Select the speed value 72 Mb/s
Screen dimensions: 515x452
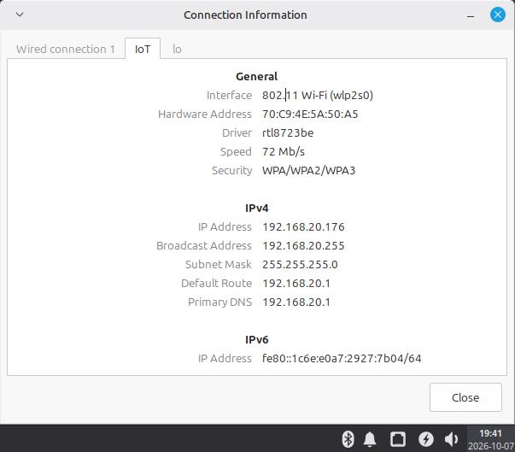point(283,151)
